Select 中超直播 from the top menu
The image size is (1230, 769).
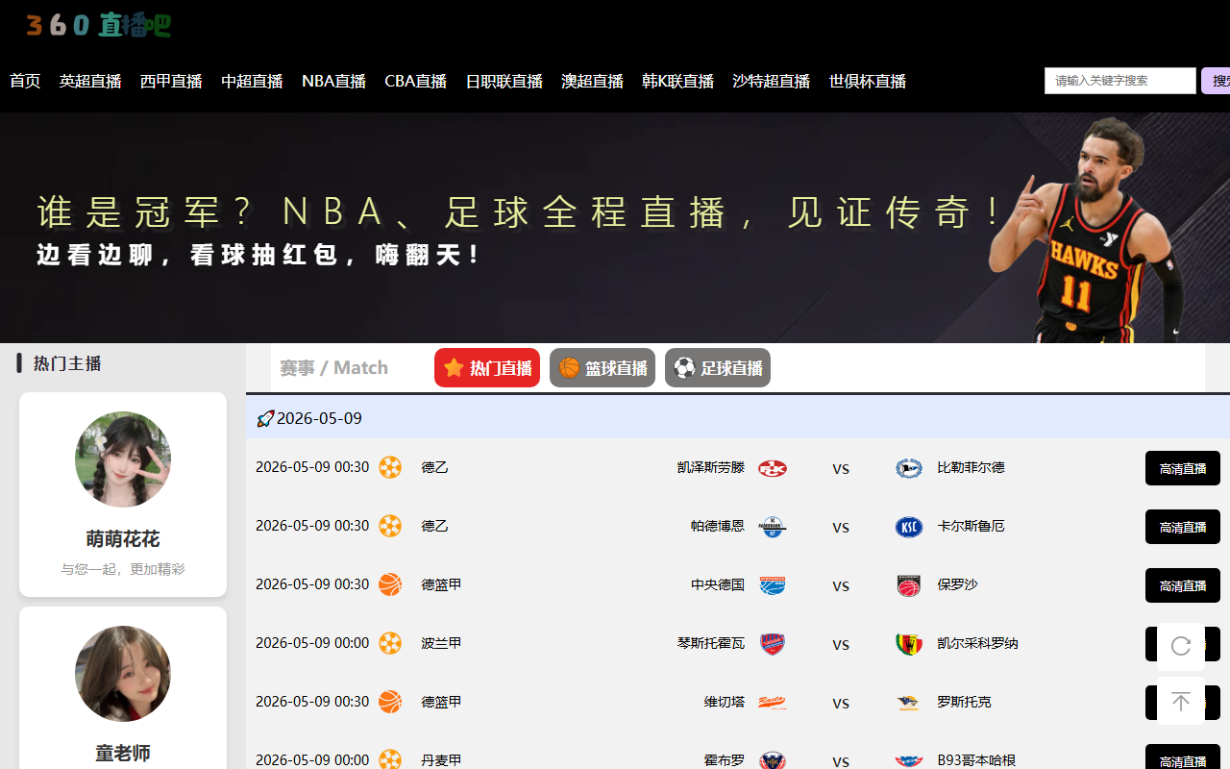[252, 81]
